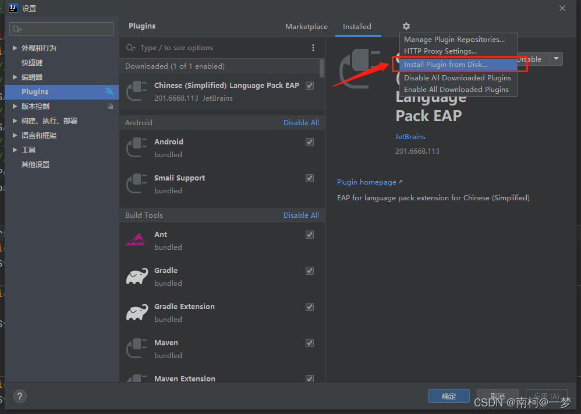The height and width of the screenshot is (414, 581).
Task: Switch to the Installed tab
Action: click(x=357, y=27)
